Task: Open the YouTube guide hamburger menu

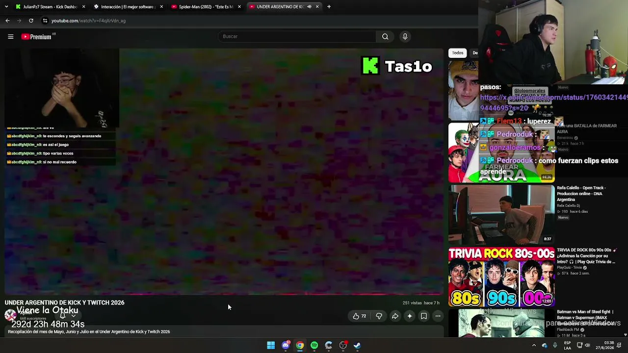Action: [x=10, y=36]
